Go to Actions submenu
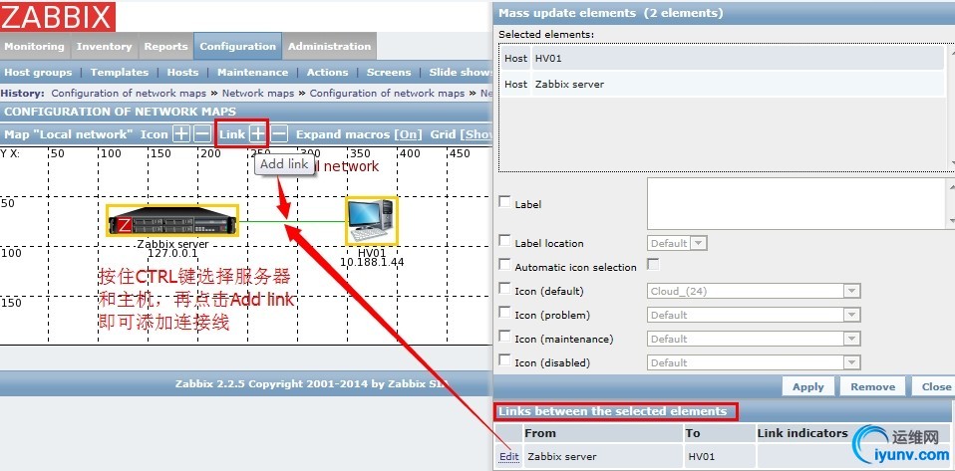The image size is (955, 471). click(x=327, y=72)
